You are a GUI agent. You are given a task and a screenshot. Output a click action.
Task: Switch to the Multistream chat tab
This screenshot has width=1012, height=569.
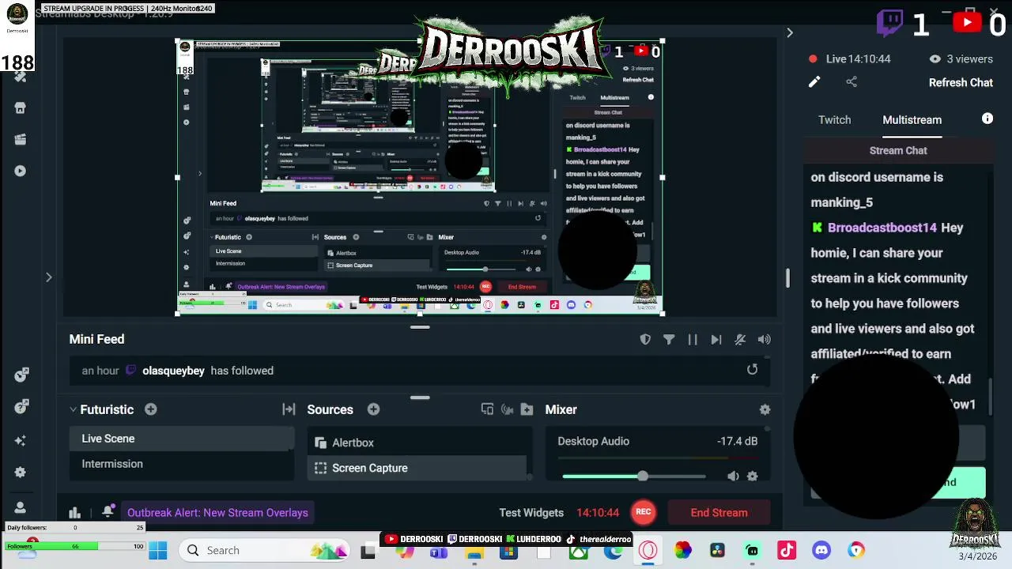point(912,120)
